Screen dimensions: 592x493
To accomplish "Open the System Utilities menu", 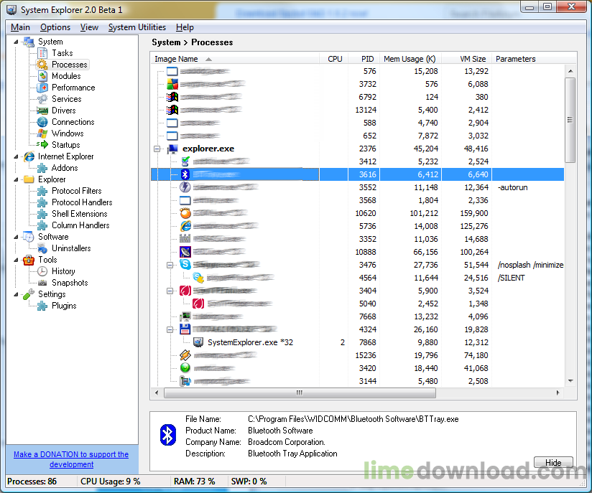I will tap(137, 27).
